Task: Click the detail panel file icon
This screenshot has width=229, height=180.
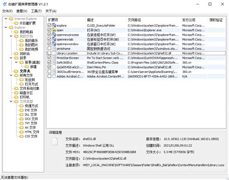Action: point(55,141)
